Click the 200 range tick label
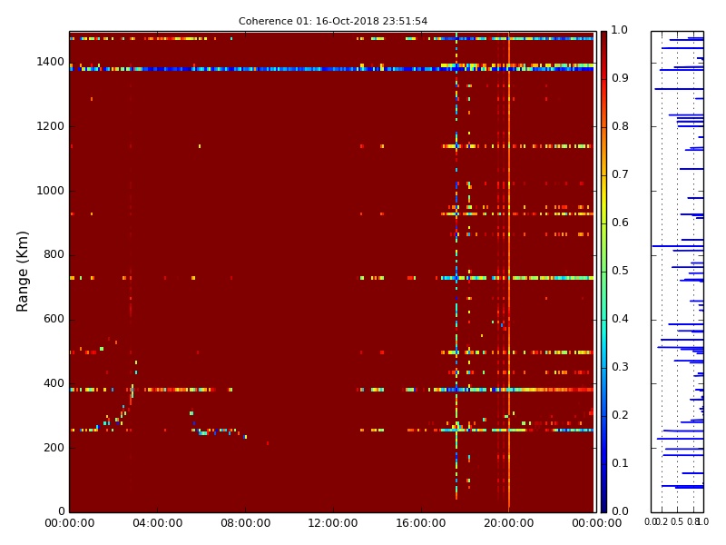726x545 pixels. coord(54,448)
